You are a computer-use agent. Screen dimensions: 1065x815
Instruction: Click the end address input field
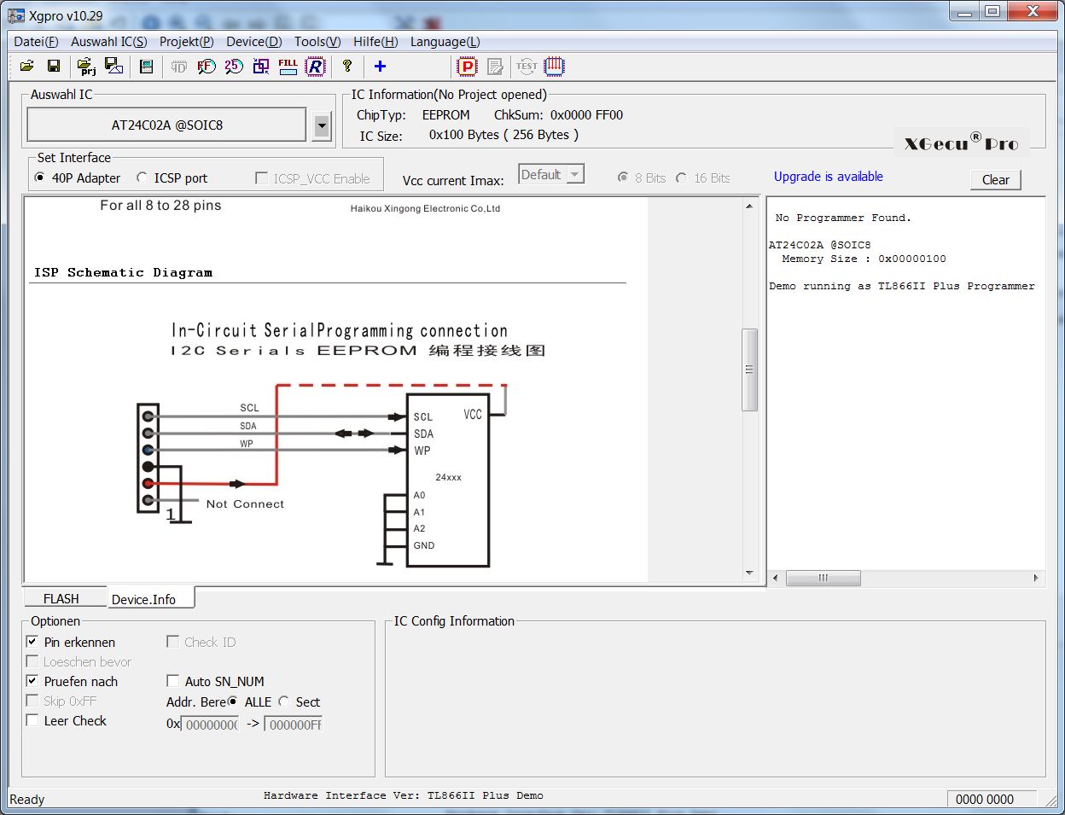[294, 724]
